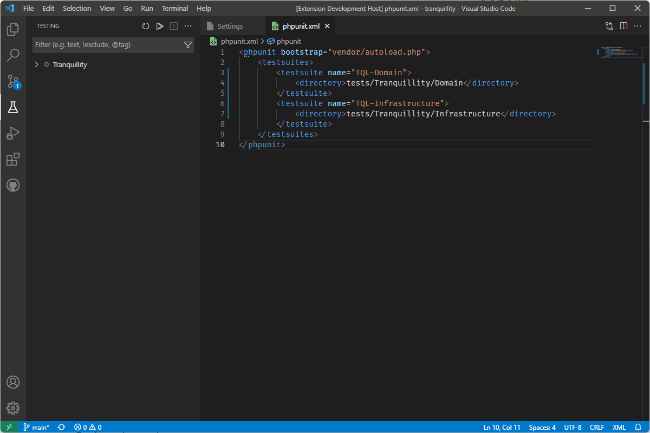
Task: Select the Testing beaker icon
Action: click(13, 107)
